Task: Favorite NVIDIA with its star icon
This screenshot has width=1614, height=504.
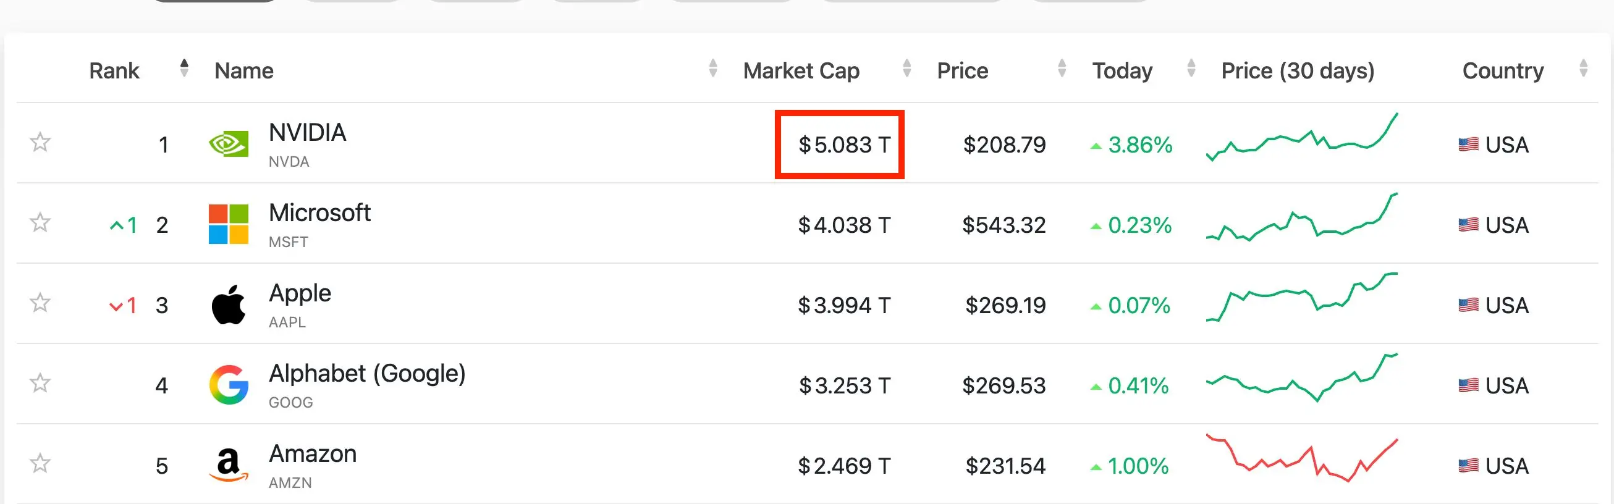Action: [40, 142]
